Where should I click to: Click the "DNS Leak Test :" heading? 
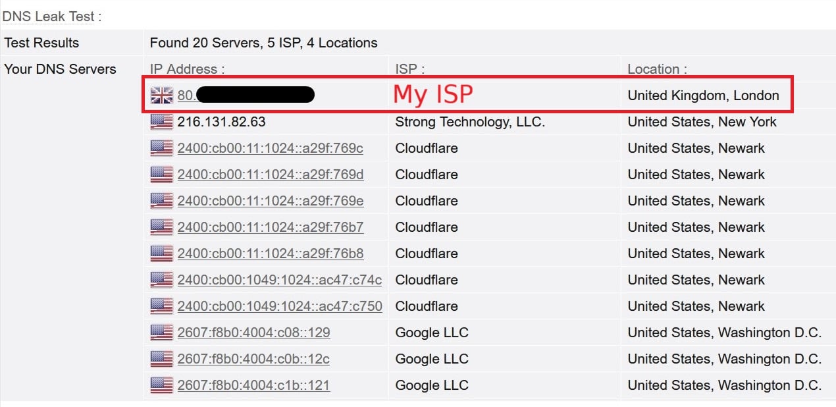[52, 17]
